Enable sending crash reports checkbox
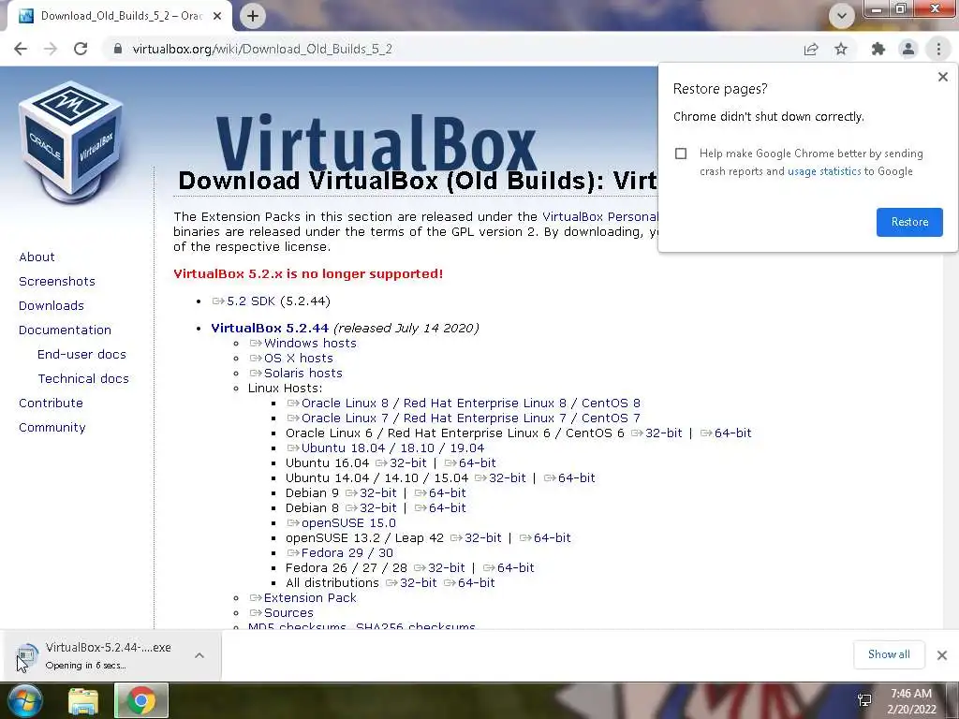959x719 pixels. [681, 154]
